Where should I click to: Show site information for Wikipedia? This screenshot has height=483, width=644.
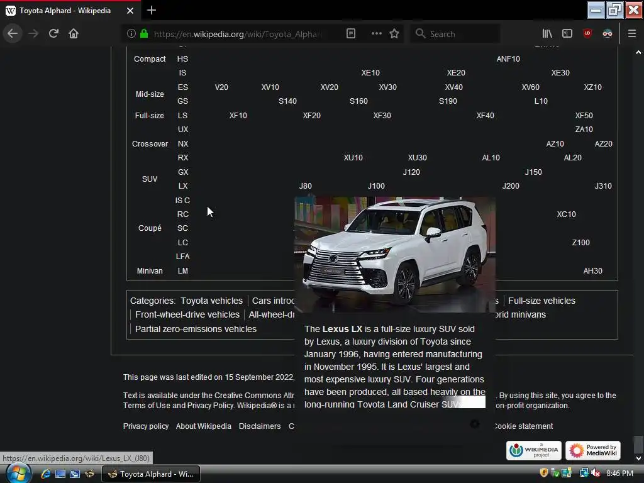coord(131,33)
